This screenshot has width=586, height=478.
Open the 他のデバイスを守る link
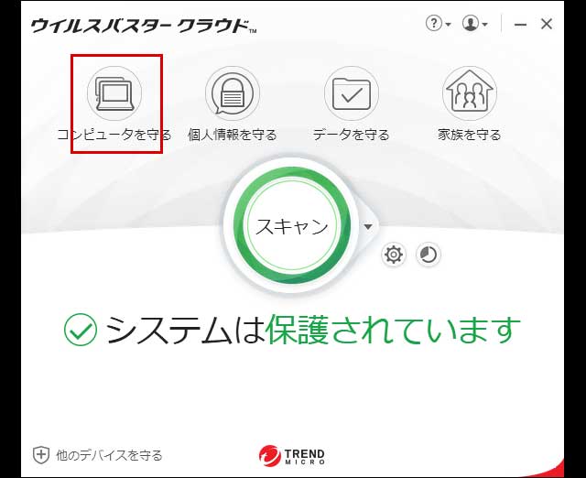pyautogui.click(x=109, y=454)
